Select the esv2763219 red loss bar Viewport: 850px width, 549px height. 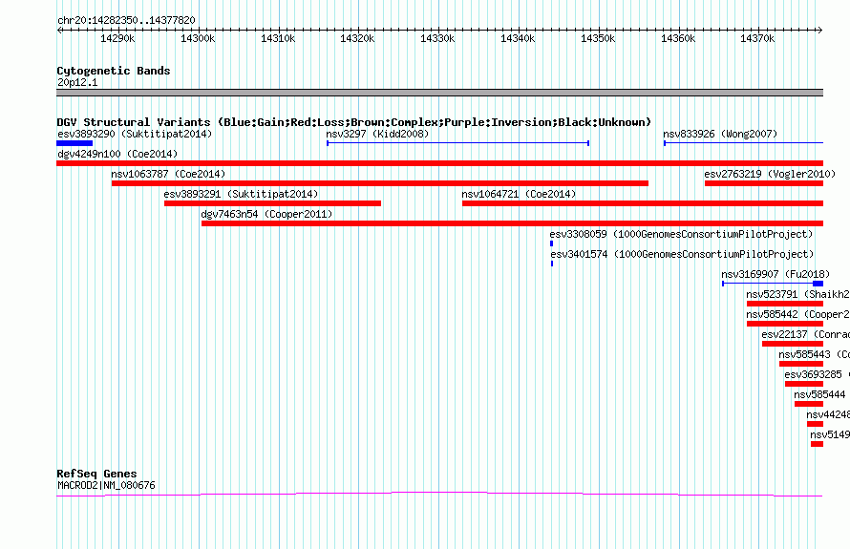click(x=764, y=183)
